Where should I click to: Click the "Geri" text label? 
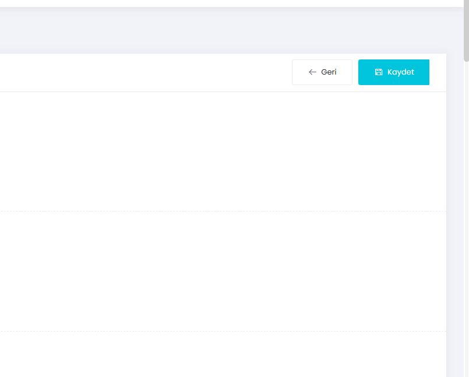(329, 72)
